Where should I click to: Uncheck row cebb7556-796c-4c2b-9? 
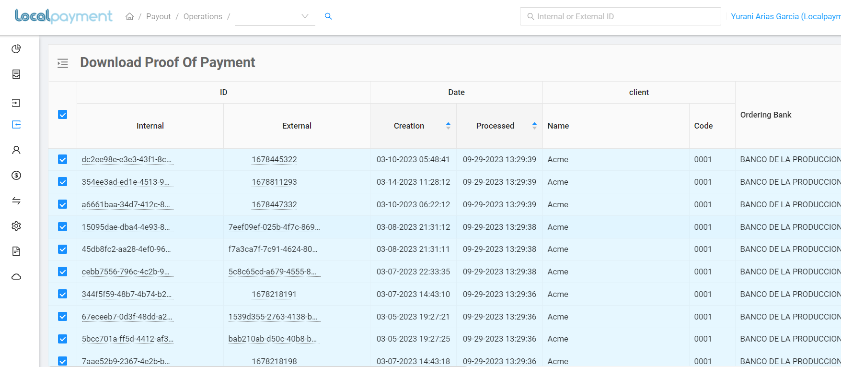pos(62,272)
